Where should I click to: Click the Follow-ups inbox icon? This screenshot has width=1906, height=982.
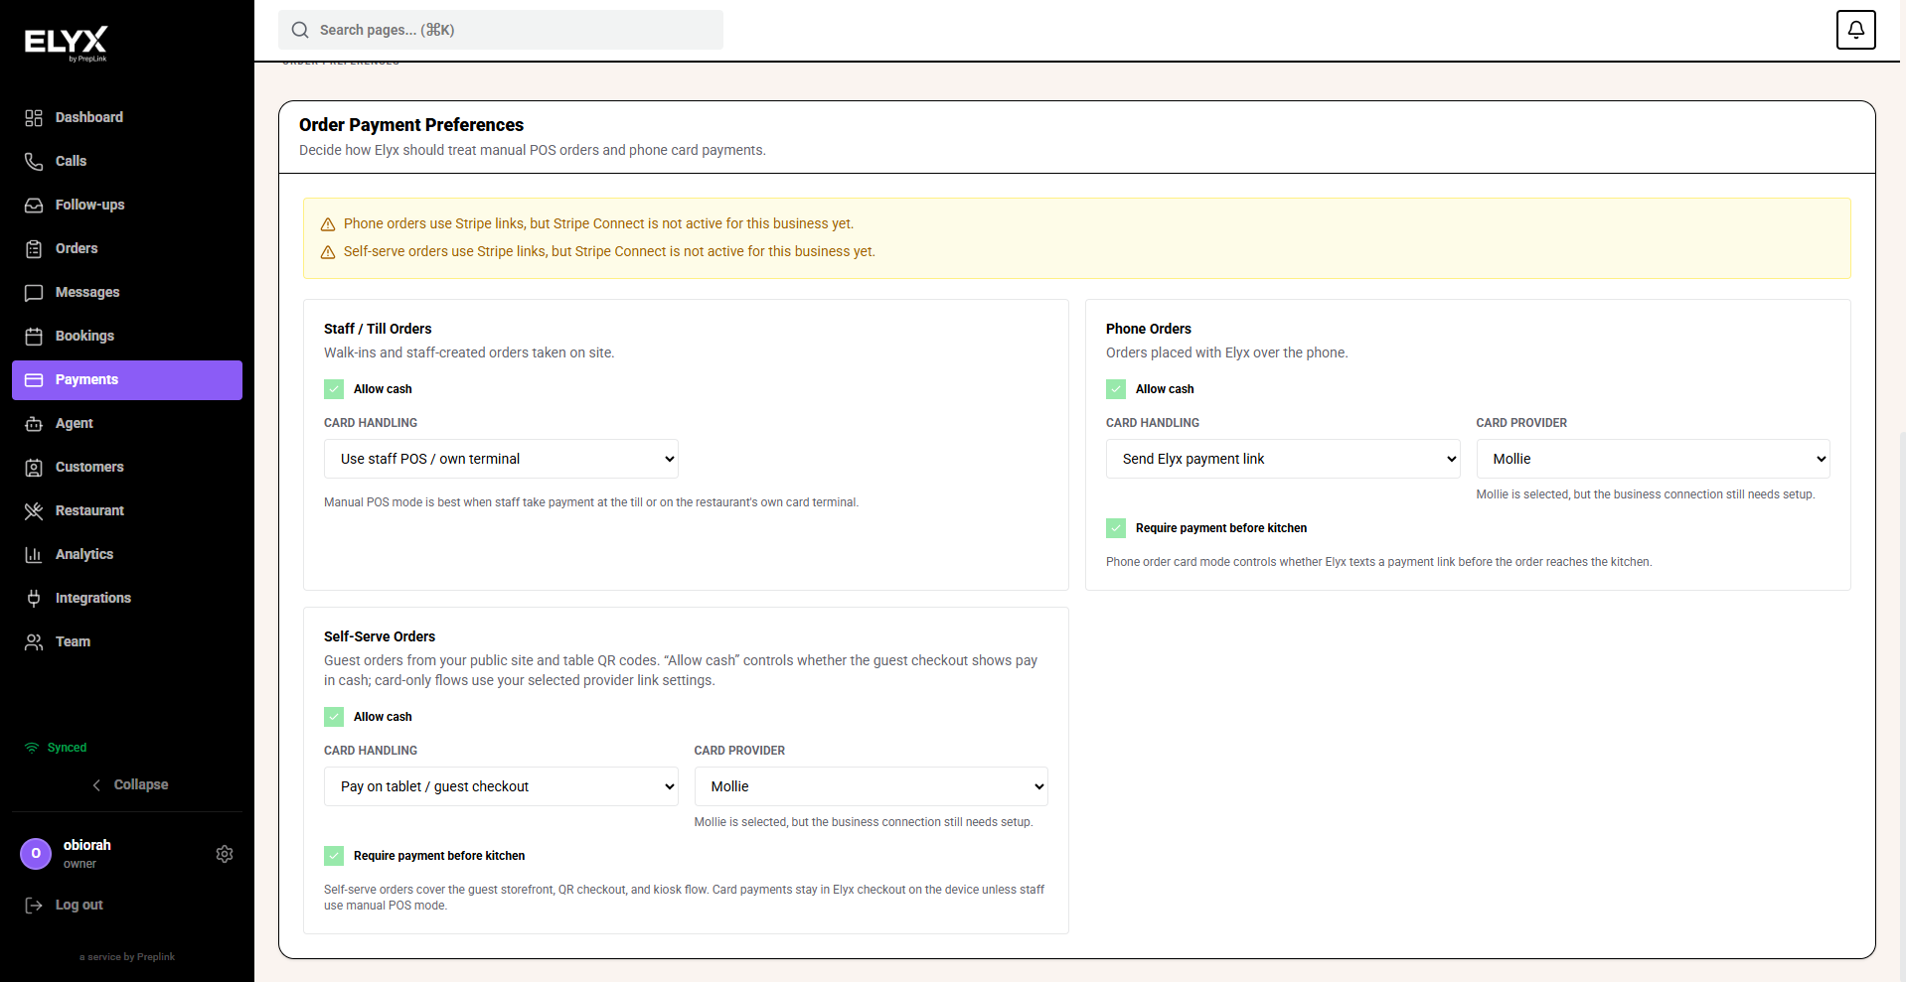[34, 206]
